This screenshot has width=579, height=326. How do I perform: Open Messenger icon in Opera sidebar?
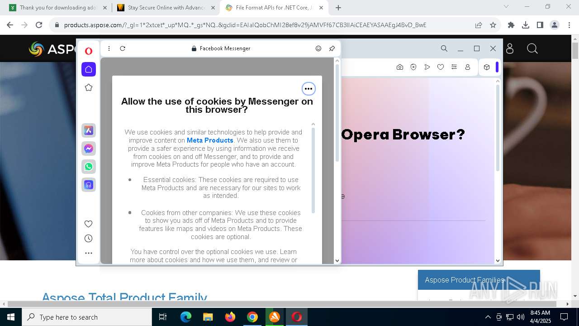89,149
